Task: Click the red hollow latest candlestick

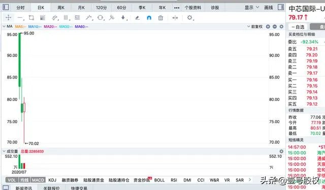Action: [x=24, y=107]
